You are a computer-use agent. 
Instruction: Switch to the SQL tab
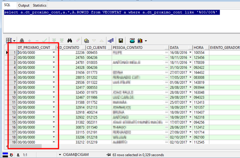click(x=7, y=5)
